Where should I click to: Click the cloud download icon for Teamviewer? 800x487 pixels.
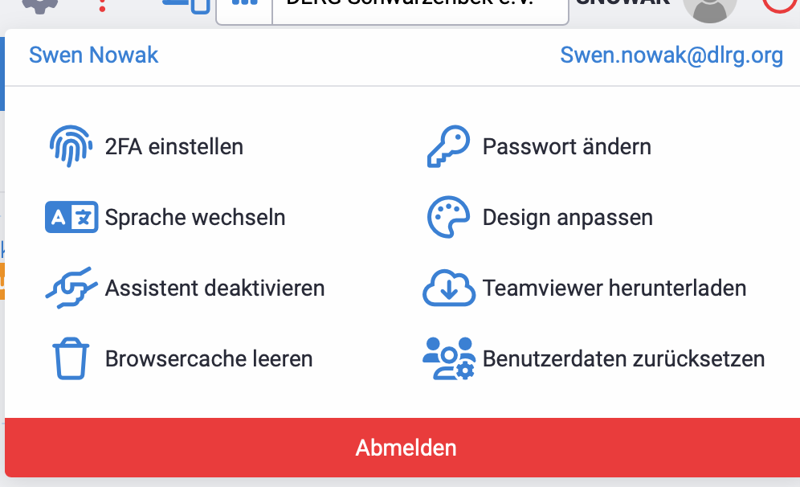pos(448,288)
